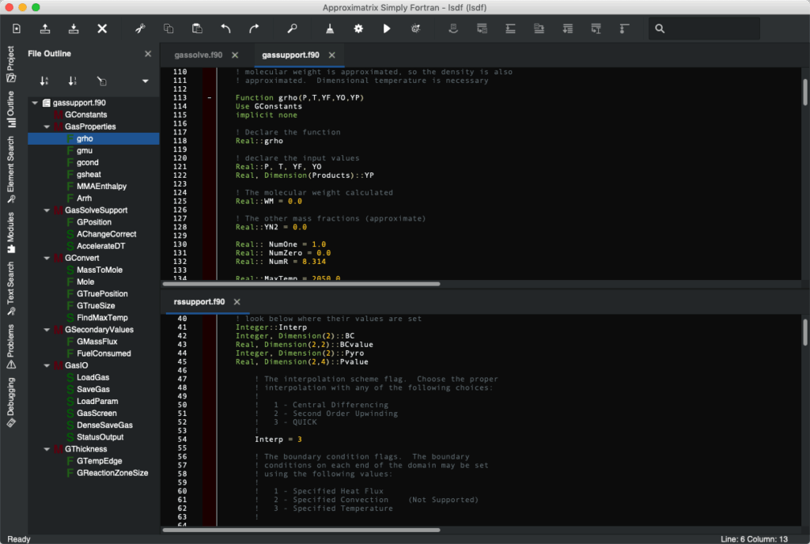This screenshot has height=544, width=810.
Task: Close the File Outline panel
Action: pos(148,54)
